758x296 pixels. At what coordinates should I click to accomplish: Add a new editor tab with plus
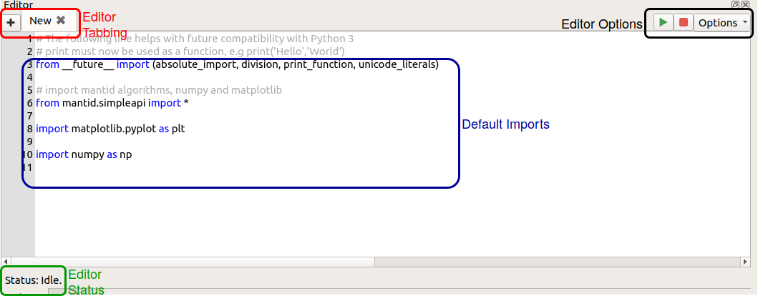(x=11, y=22)
